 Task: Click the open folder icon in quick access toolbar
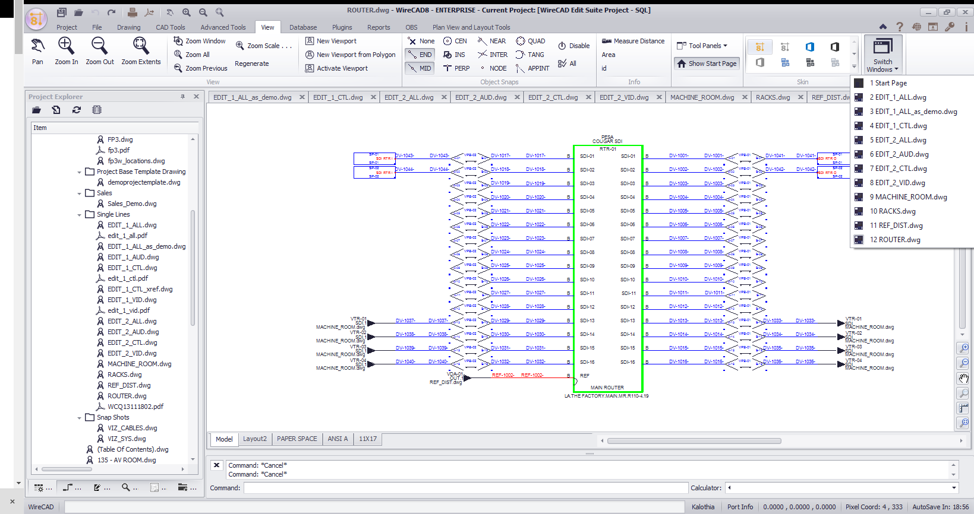click(x=78, y=12)
